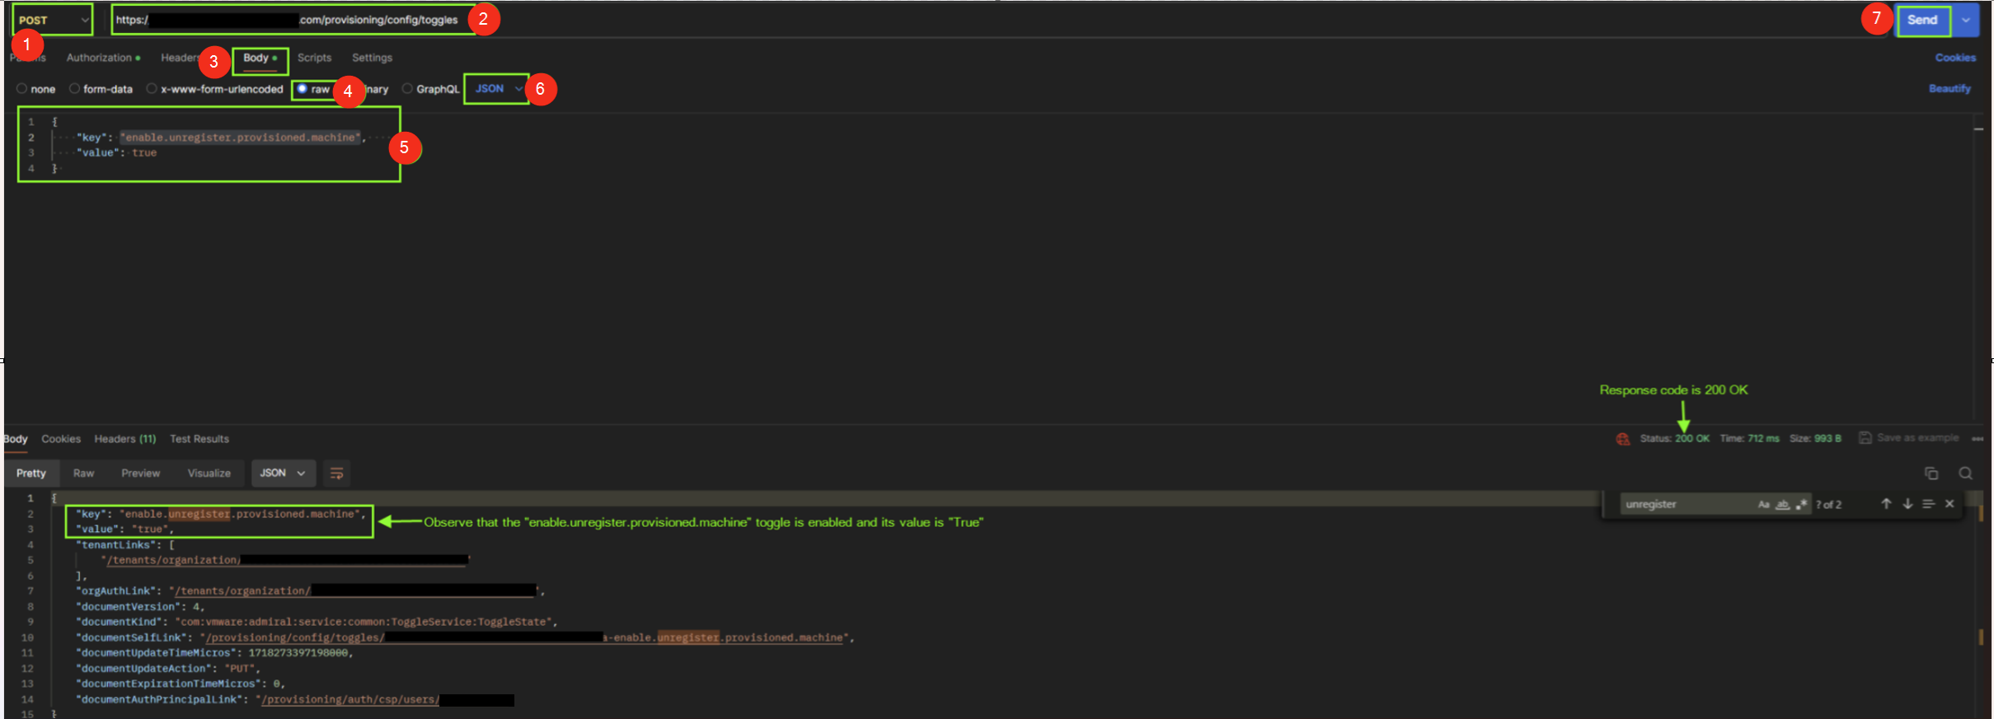Click the "documentKind" ToggleService line
The image size is (1994, 719).
(x=317, y=622)
